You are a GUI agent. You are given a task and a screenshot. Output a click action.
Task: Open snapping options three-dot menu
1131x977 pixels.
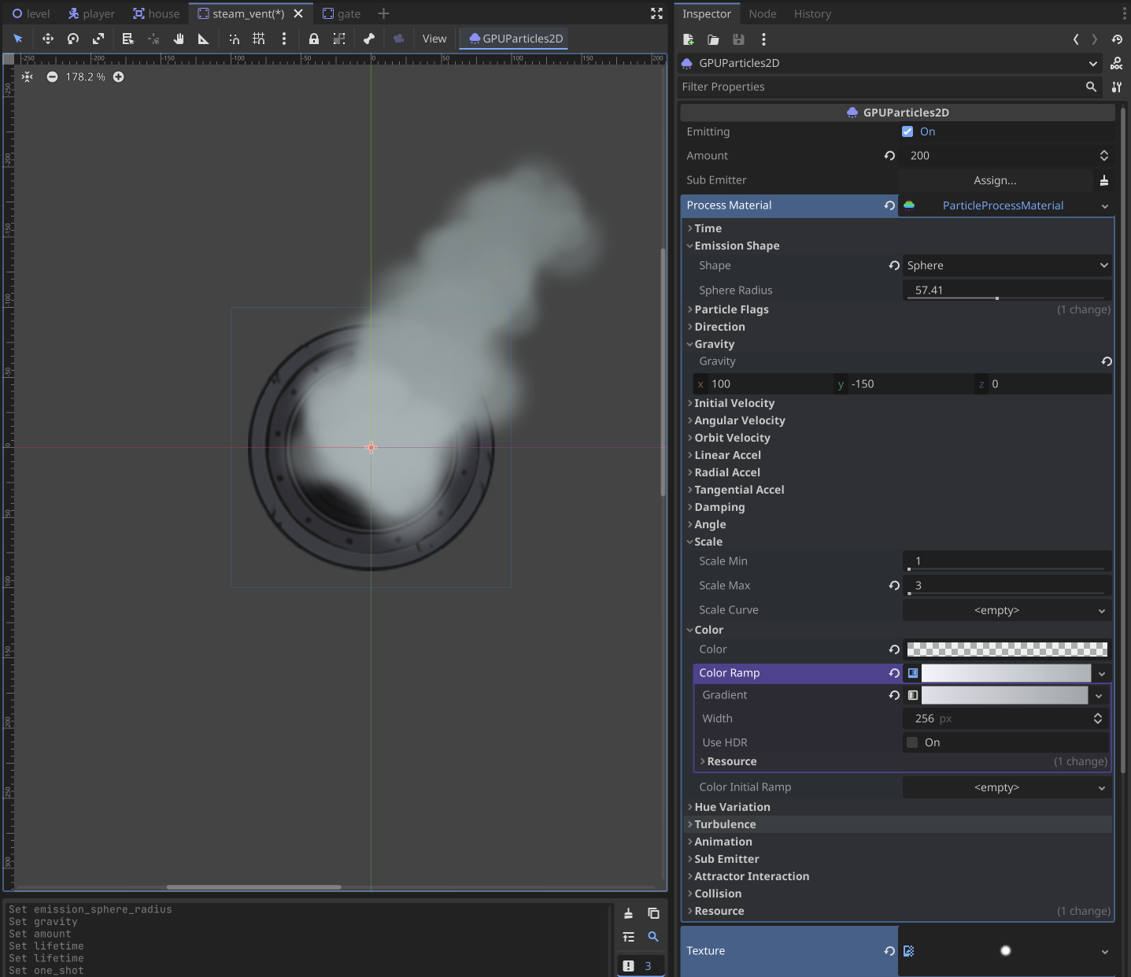[x=284, y=39]
